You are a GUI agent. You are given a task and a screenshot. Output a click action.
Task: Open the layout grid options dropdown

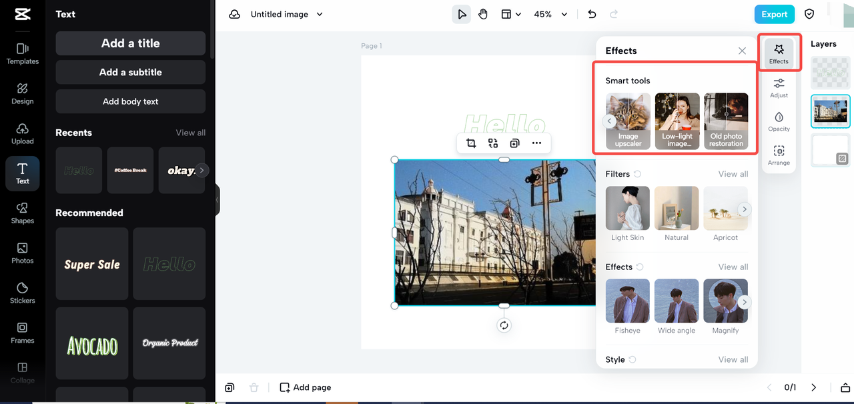(511, 14)
